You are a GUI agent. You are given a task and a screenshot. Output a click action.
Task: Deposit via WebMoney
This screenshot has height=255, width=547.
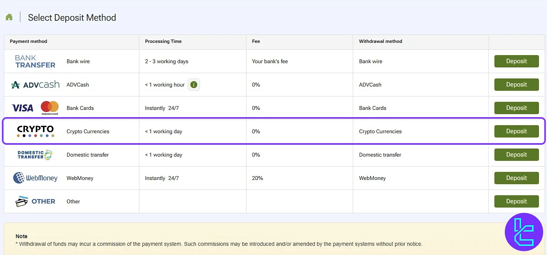(x=516, y=178)
